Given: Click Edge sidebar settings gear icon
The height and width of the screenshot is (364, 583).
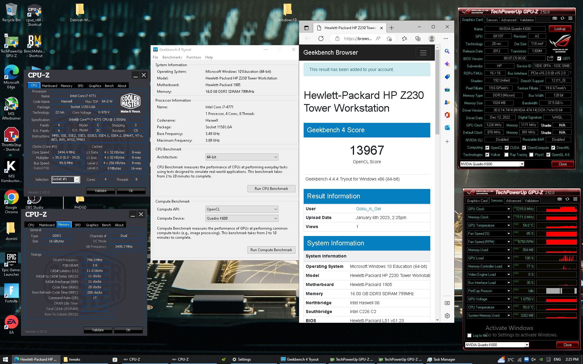Looking at the screenshot, I should (447, 316).
